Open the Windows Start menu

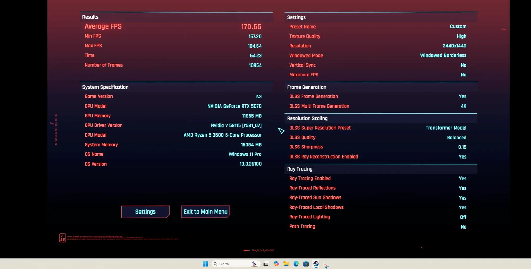[x=206, y=264]
